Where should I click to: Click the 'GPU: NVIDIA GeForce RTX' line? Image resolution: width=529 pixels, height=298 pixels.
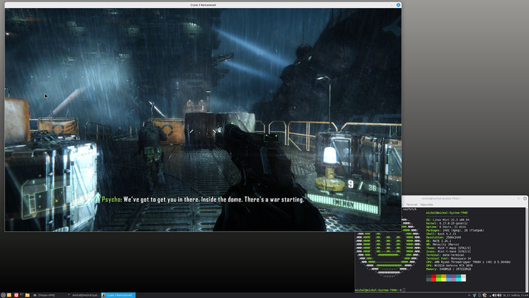pyautogui.click(x=450, y=266)
